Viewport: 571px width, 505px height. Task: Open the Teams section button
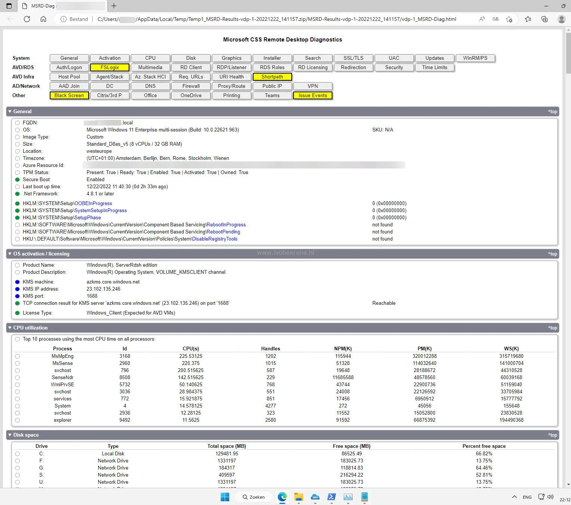[272, 95]
